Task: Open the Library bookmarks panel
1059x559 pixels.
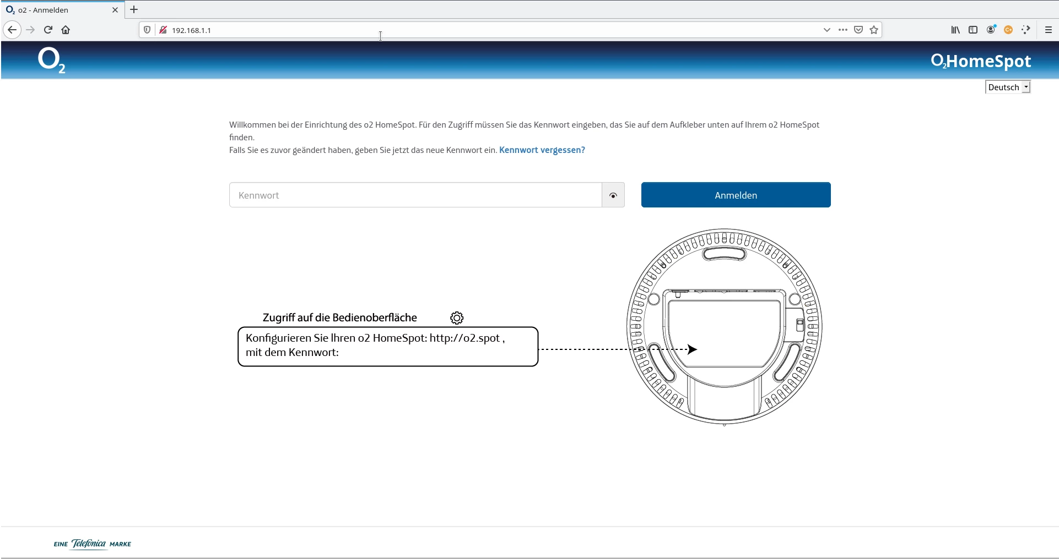Action: pos(955,30)
